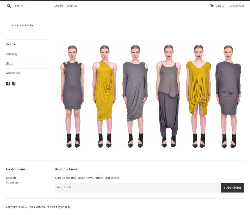
Task: Visit the Facebook page via its icon
Action: point(8,83)
